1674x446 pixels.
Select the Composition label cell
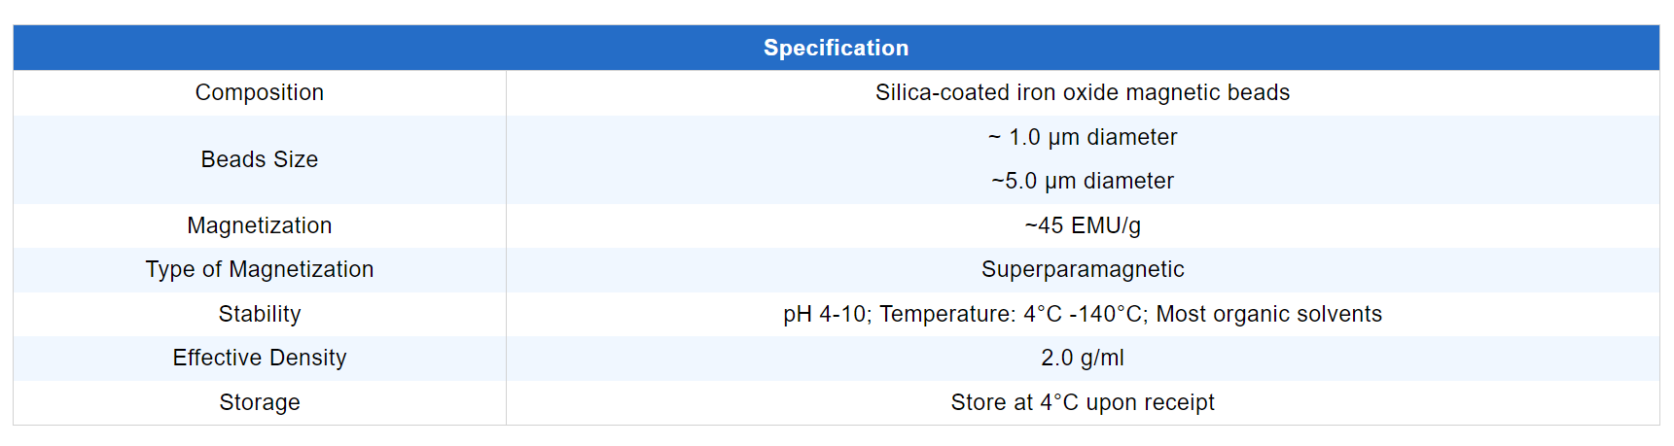[x=259, y=92]
